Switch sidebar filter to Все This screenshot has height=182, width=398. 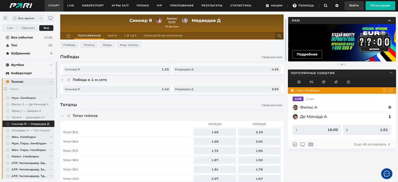46,28
